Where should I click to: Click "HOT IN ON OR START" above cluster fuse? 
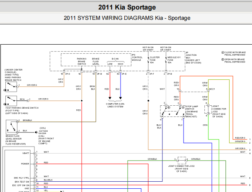coord(148,49)
